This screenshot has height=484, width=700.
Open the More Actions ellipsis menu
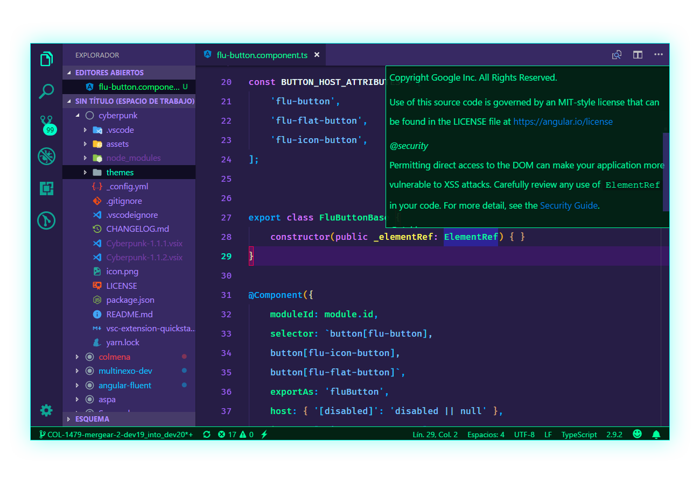pos(659,54)
